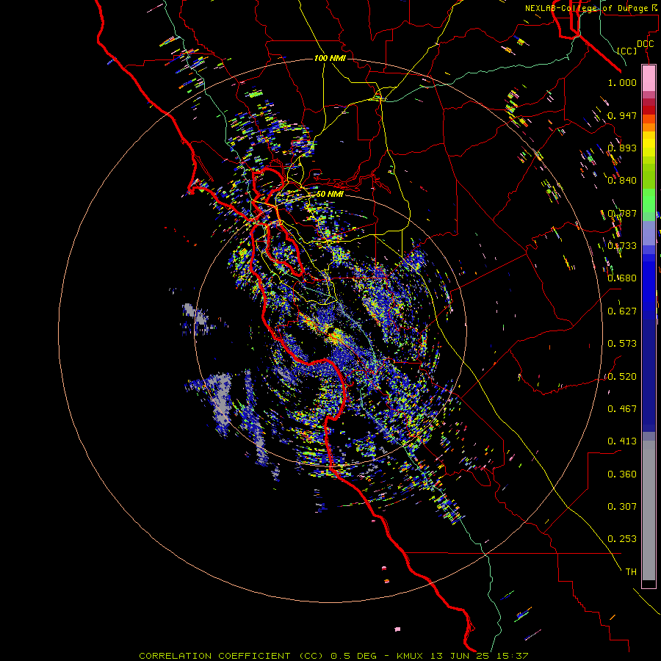Click the 0.627 scale value
This screenshot has height=661, width=661.
tap(622, 311)
